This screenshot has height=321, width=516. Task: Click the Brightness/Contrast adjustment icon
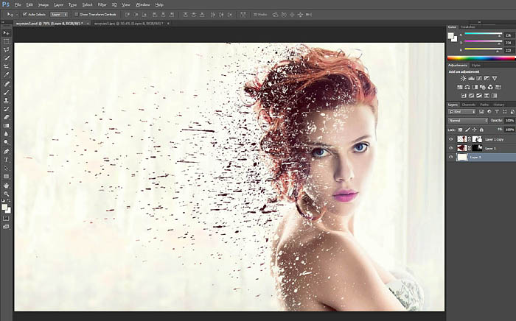coord(463,78)
